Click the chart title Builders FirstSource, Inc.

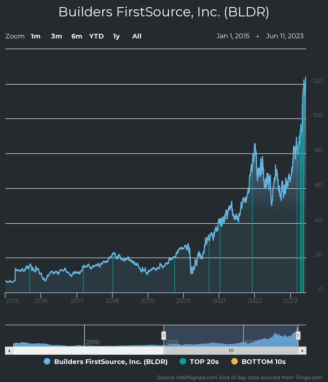pyautogui.click(x=164, y=12)
